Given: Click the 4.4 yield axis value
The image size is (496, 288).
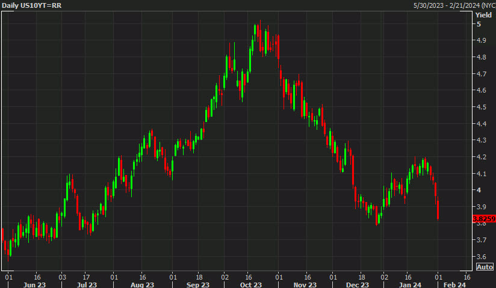Looking at the screenshot, I should (x=481, y=124).
